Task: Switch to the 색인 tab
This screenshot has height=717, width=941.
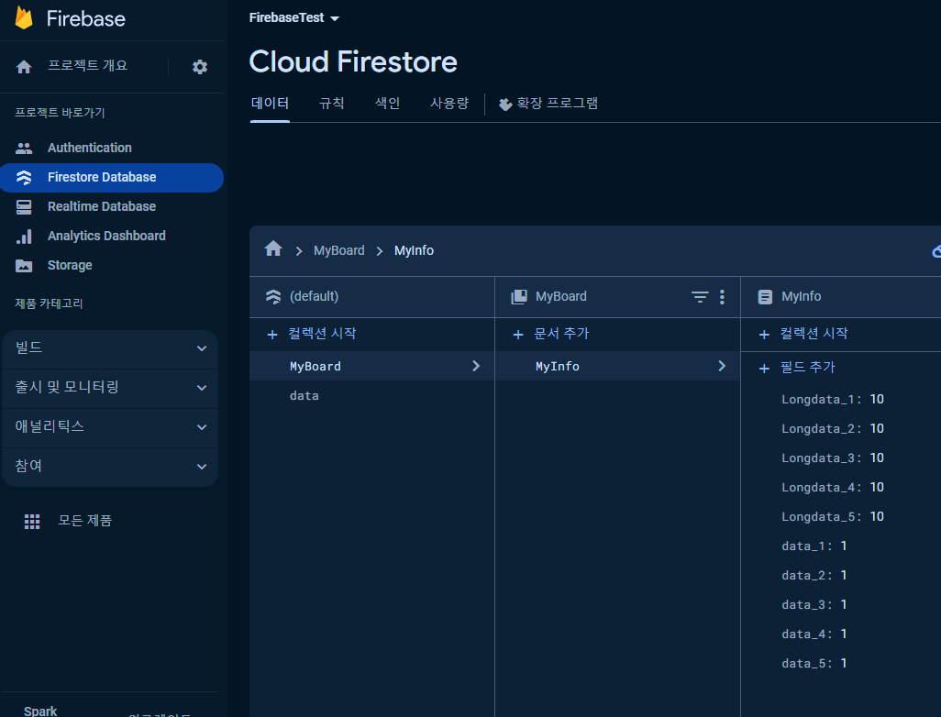Action: coord(387,104)
